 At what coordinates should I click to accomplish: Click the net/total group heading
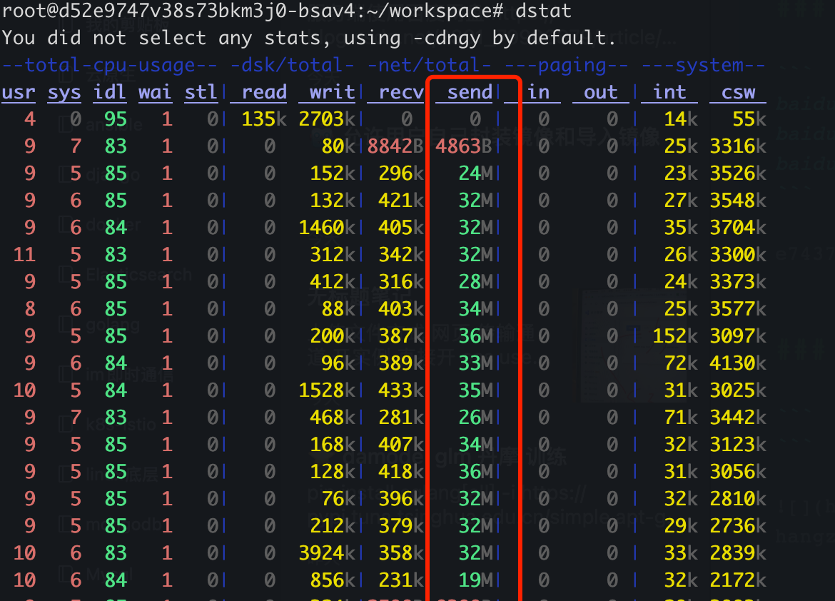[430, 65]
